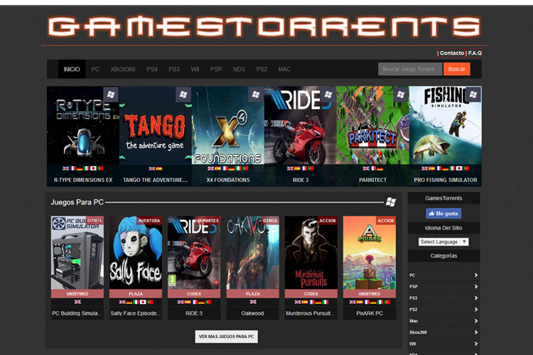Expand the Wii category arrow
The height and width of the screenshot is (355, 533).
(476, 344)
